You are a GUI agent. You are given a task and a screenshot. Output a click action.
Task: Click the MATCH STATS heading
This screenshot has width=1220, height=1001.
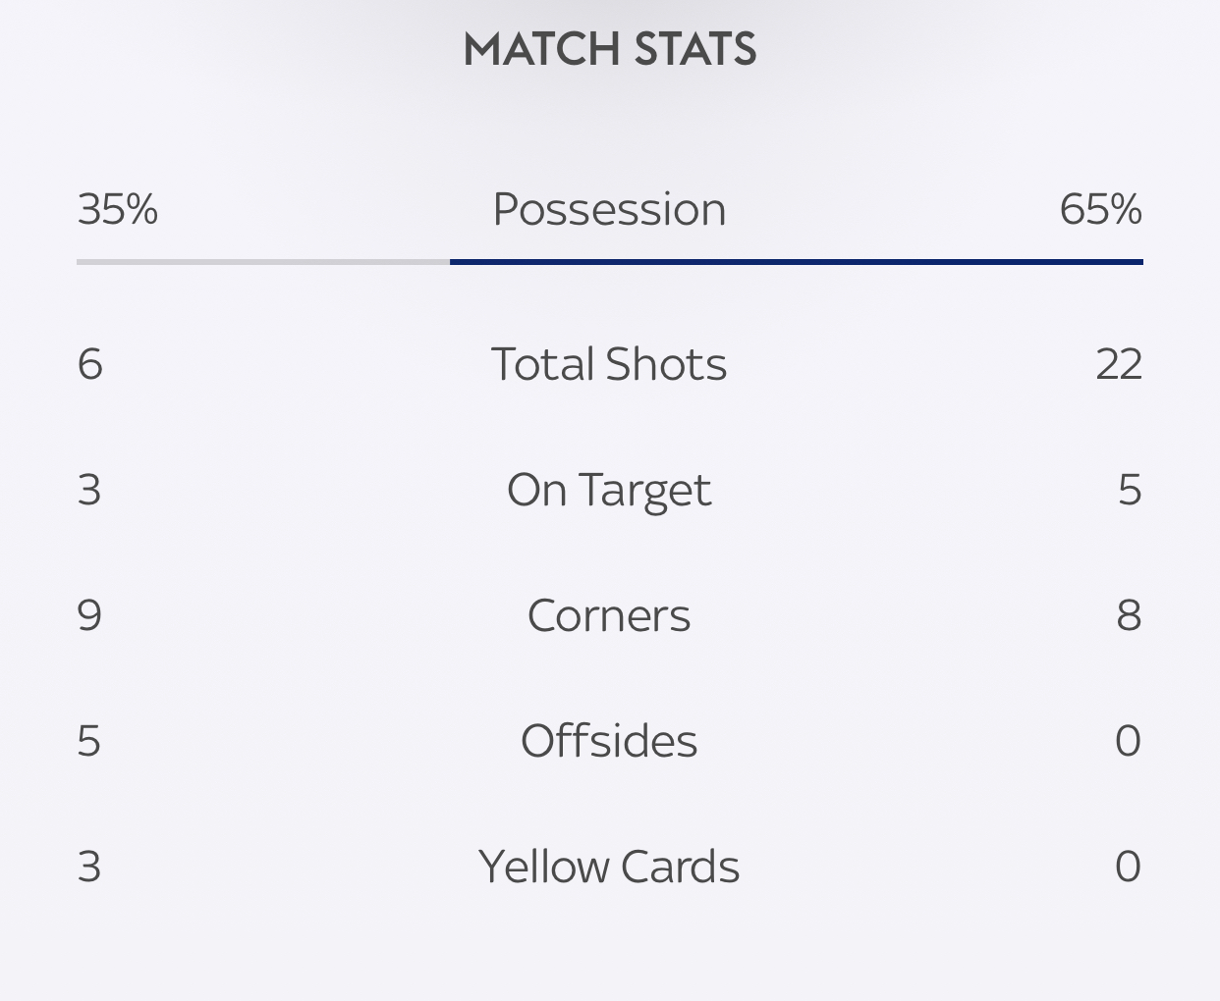[609, 49]
